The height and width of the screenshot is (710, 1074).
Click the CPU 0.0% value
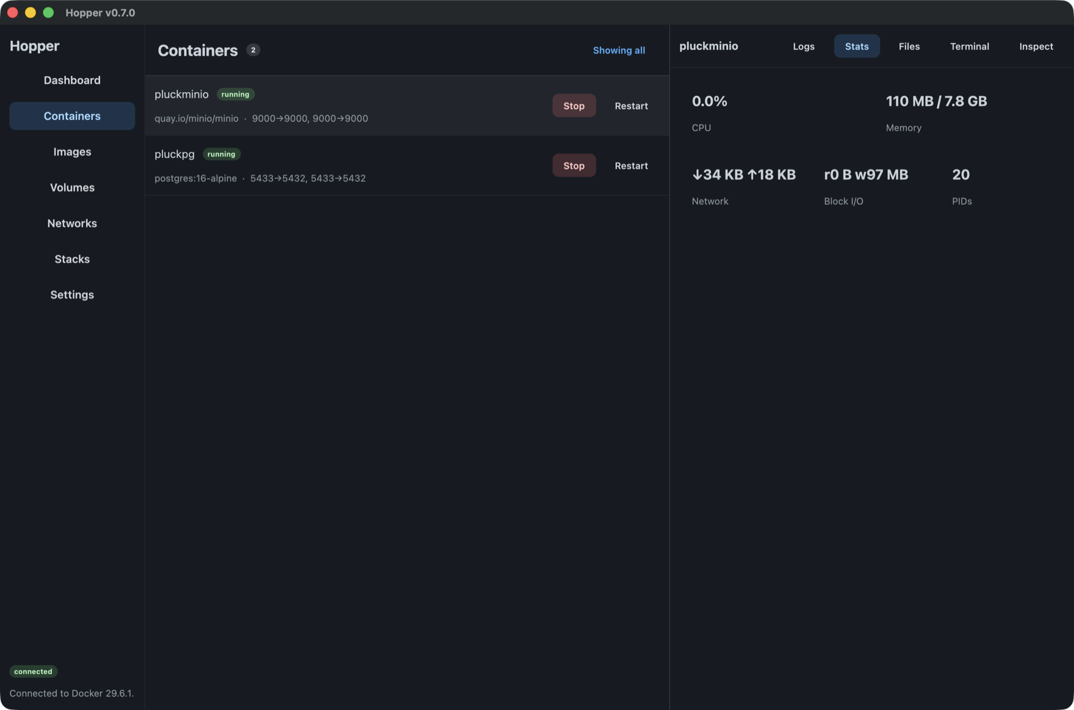(x=709, y=101)
